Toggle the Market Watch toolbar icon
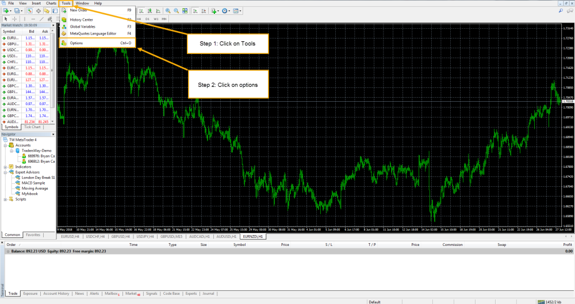Image resolution: width=575 pixels, height=304 pixels. click(x=30, y=11)
